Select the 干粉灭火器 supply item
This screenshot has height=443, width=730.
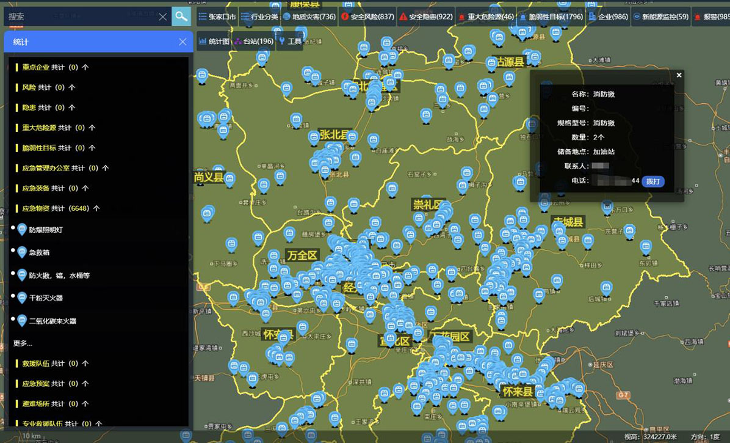pos(46,298)
